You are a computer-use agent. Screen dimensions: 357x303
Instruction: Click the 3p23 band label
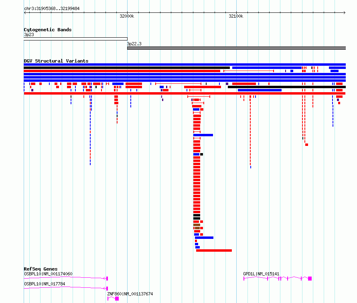coord(29,34)
